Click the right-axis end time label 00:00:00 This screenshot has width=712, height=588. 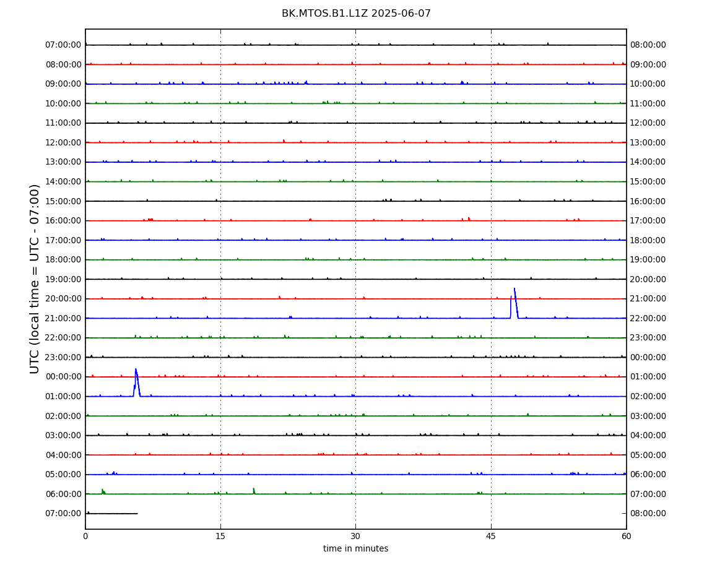coord(648,357)
